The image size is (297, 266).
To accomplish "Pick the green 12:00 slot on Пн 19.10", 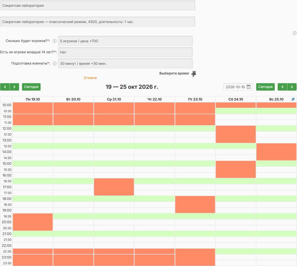I will [x=33, y=128].
